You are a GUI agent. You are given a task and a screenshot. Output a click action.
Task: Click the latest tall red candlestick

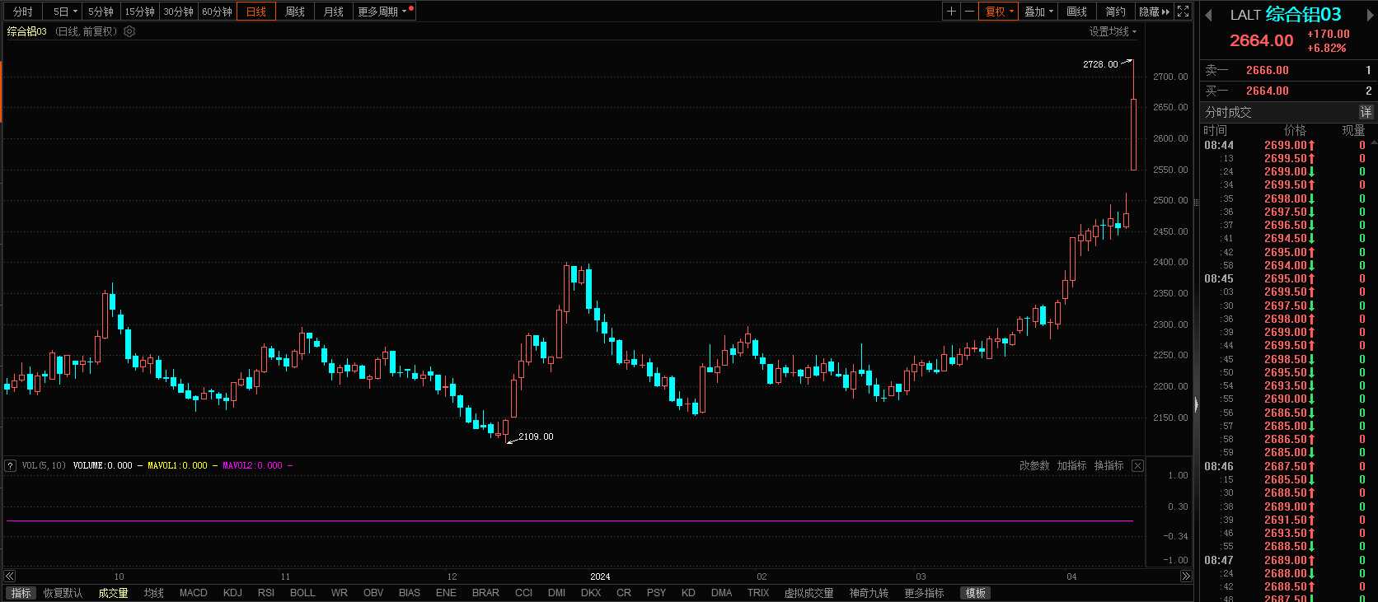coord(1134,134)
